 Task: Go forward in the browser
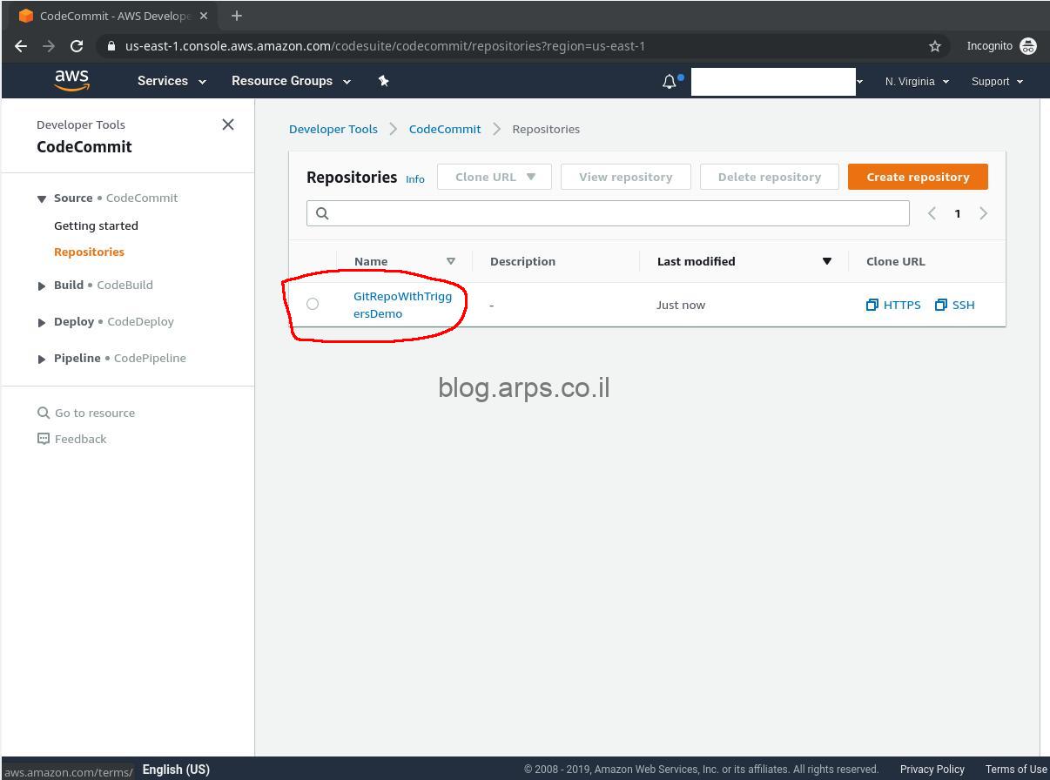[49, 46]
